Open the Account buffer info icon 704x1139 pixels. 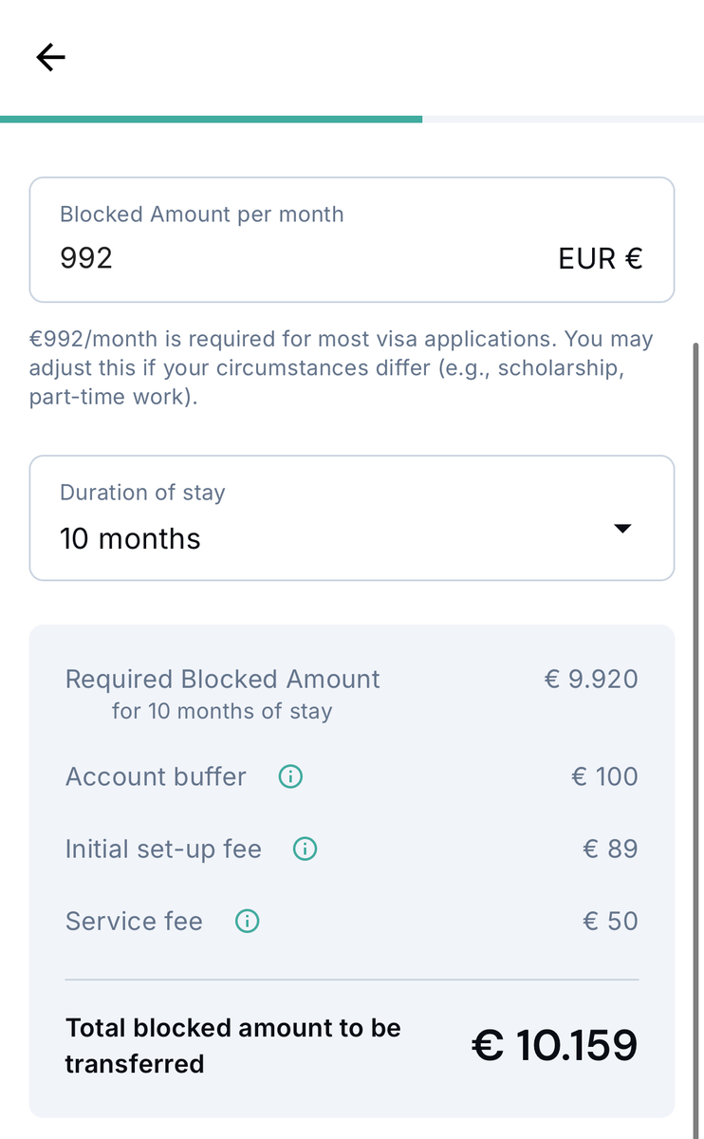point(290,776)
